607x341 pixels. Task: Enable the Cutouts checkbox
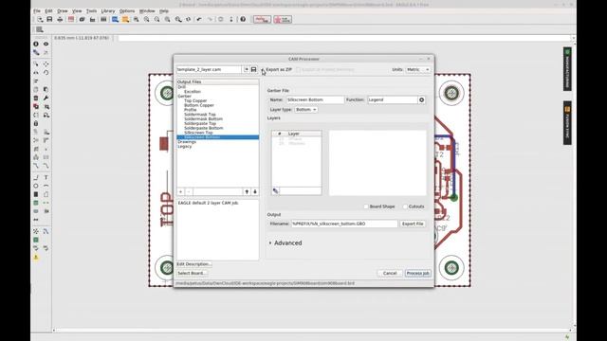[x=405, y=206]
